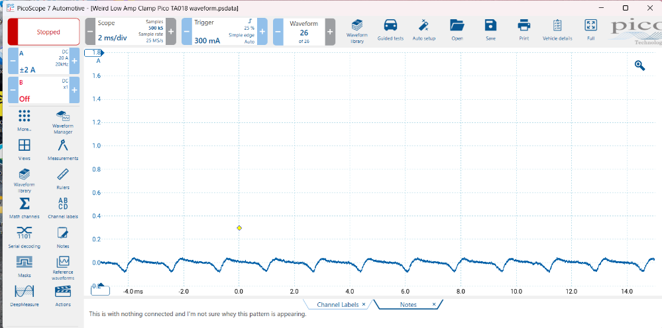The image size is (662, 328).
Task: Decrease Channel B range with minus
Action: coord(13,90)
